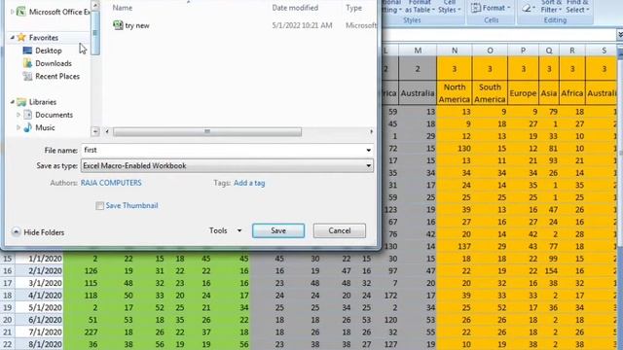Collapse the Favorites tree group

(13, 37)
